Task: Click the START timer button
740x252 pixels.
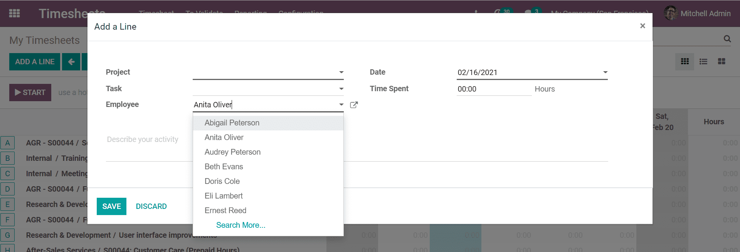Action: (30, 92)
